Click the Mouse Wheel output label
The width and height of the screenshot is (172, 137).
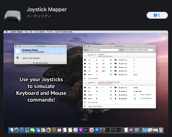(x=123, y=98)
